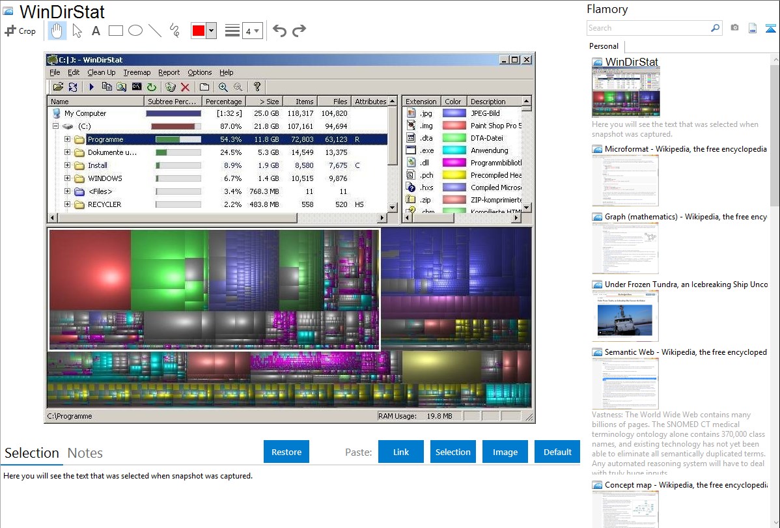Activate the hand pan tool

click(57, 31)
